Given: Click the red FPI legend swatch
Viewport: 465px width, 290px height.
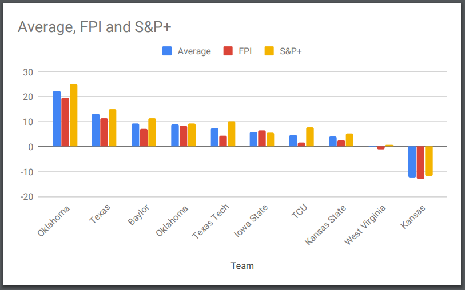Looking at the screenshot, I should (228, 51).
